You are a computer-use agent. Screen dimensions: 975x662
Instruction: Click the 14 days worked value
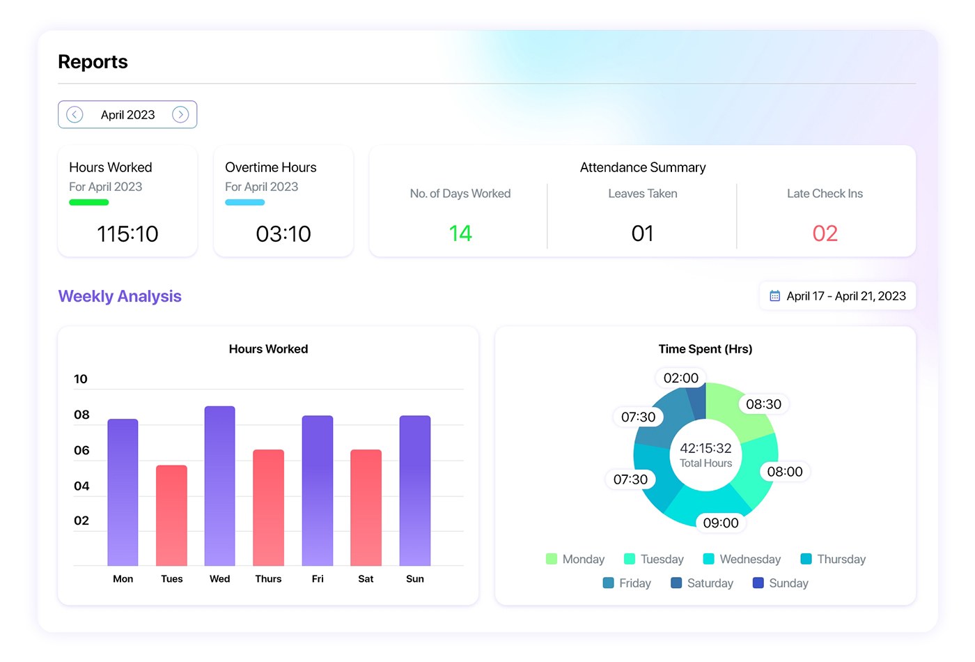tap(460, 233)
